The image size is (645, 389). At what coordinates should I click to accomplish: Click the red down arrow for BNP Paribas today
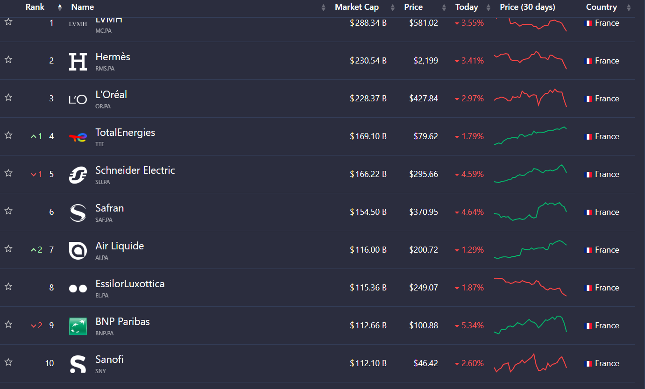pos(457,326)
